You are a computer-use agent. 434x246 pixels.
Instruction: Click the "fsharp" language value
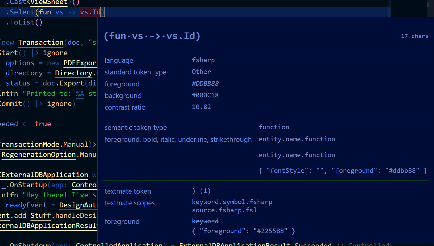(x=203, y=60)
